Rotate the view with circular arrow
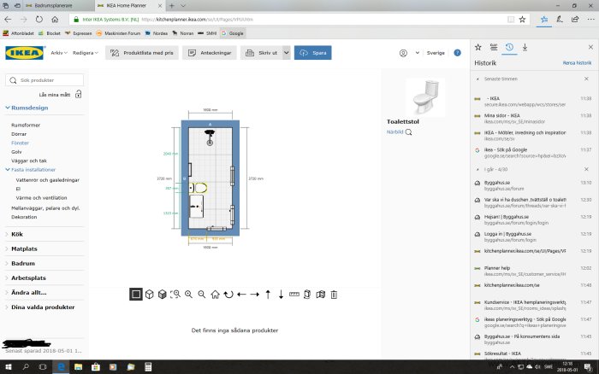This screenshot has height=374, width=599. coord(228,295)
